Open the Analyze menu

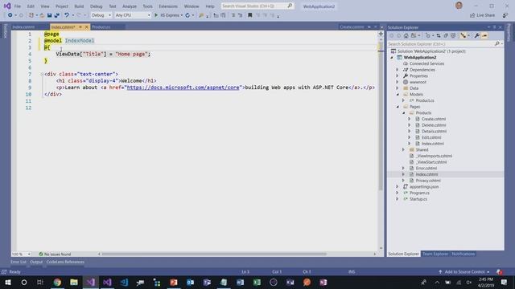[130, 6]
